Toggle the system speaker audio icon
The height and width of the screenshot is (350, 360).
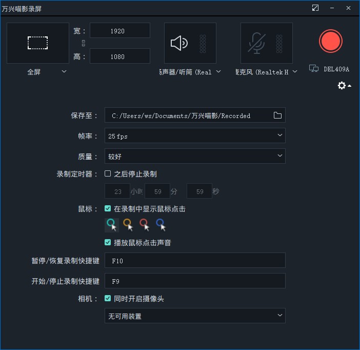(179, 43)
